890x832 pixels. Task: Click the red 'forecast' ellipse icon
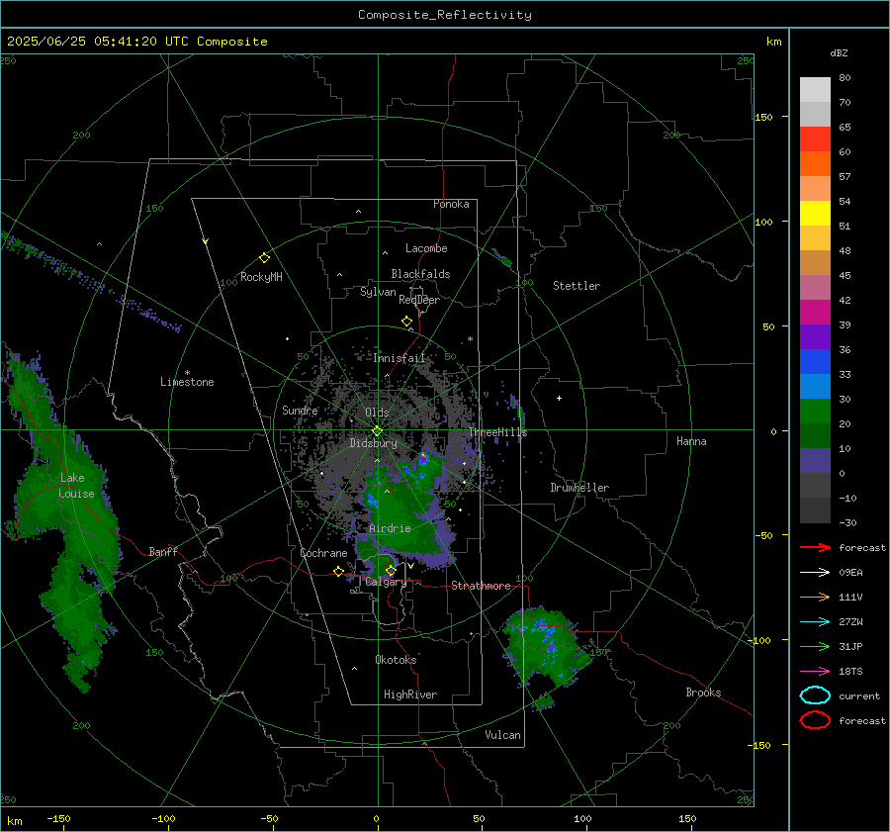click(815, 720)
